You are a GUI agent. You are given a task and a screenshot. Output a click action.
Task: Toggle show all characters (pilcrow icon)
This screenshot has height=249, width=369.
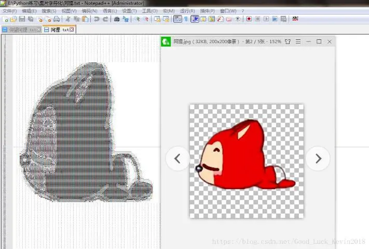[x=186, y=19]
